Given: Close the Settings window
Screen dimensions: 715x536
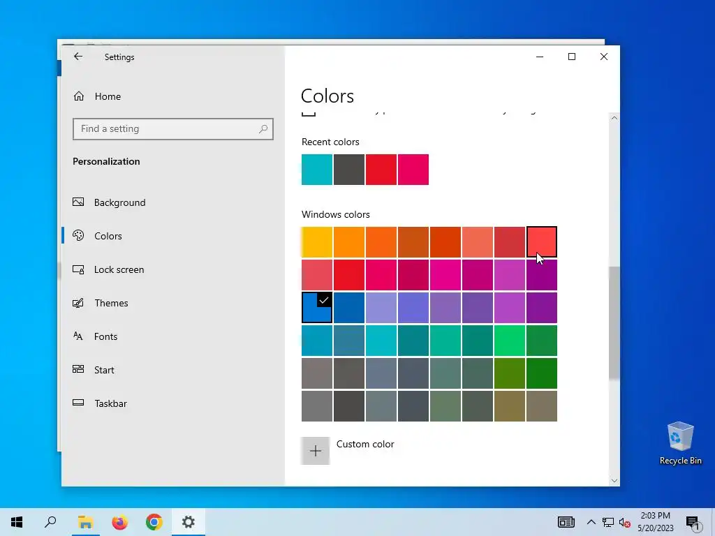Looking at the screenshot, I should 604,57.
